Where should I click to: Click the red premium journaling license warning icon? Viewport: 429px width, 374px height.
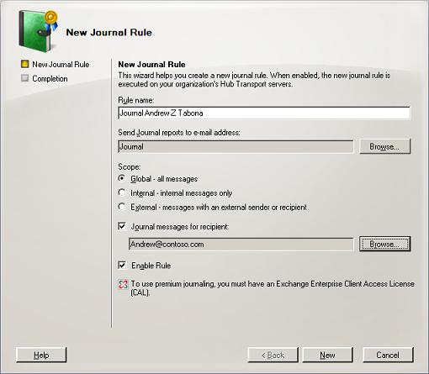click(x=123, y=284)
